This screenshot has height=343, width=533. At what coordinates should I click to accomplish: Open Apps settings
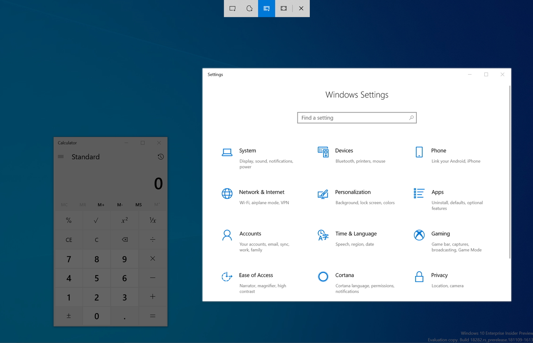(x=437, y=192)
